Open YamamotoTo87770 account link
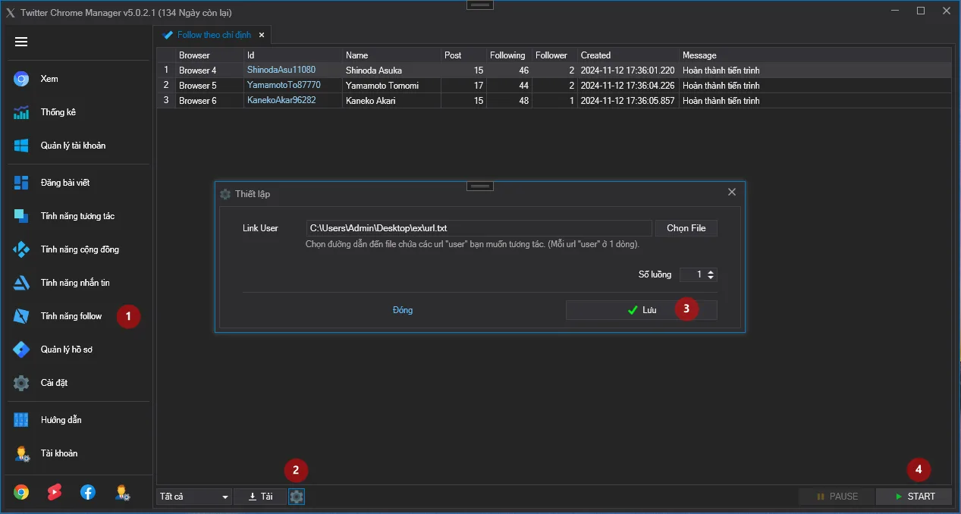 click(284, 85)
